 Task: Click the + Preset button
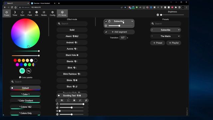157,43
